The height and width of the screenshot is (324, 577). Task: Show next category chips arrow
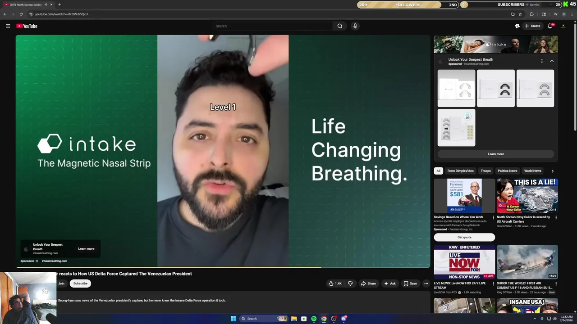[x=552, y=171]
